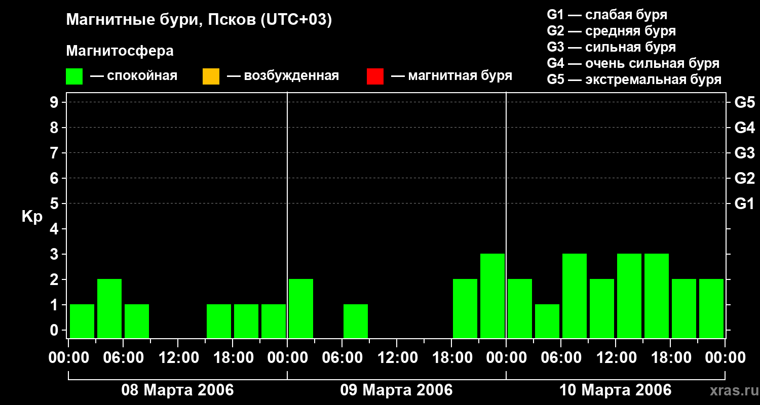This screenshot has height=405, width=760.
Task: Click the '— магнитная буря' legend label
Action: coord(451,76)
